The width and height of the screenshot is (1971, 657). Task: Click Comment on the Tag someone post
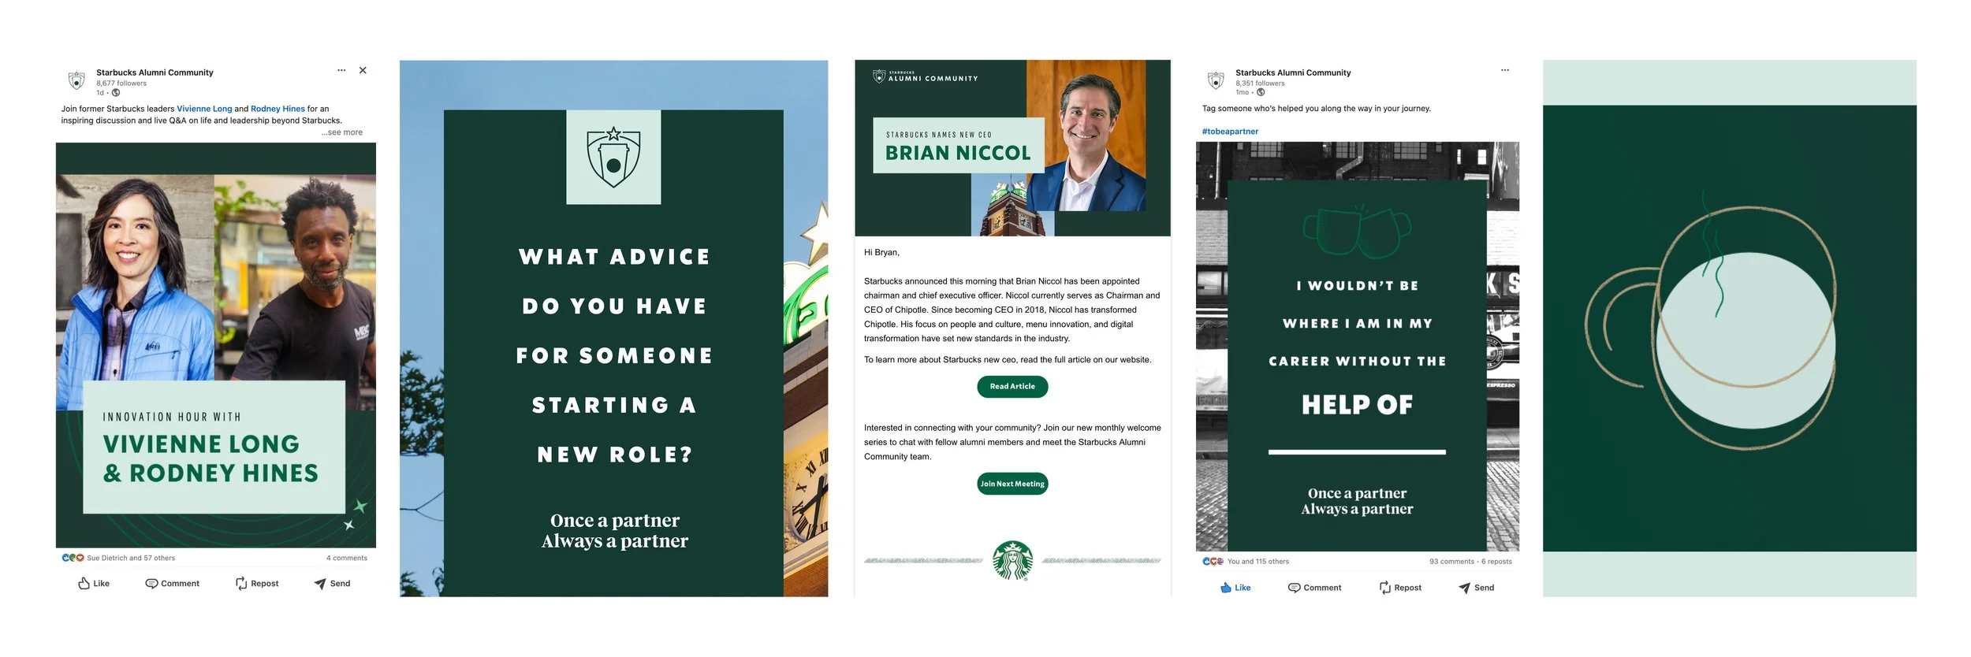[x=1314, y=588]
